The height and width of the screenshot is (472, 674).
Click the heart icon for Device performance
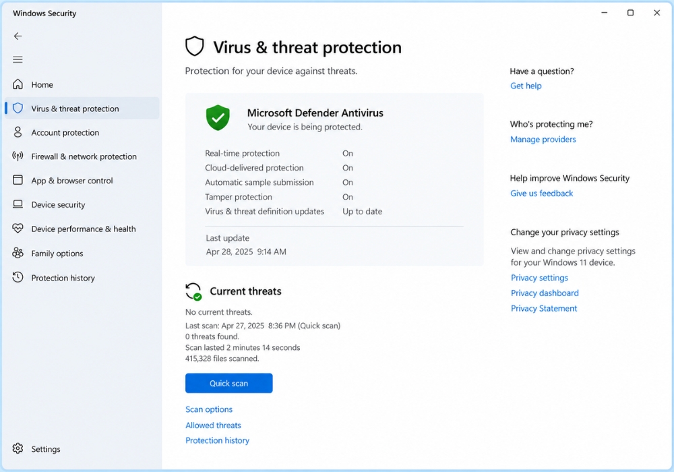18,229
